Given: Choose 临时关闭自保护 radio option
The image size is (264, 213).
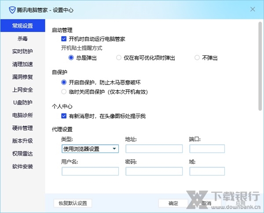Looking at the screenshot, I should (x=64, y=92).
